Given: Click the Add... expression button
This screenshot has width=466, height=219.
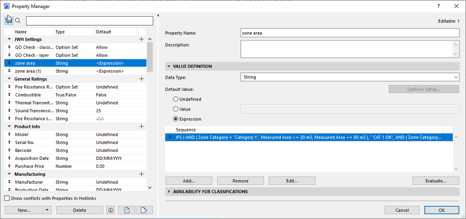Looking at the screenshot, I should 189,181.
